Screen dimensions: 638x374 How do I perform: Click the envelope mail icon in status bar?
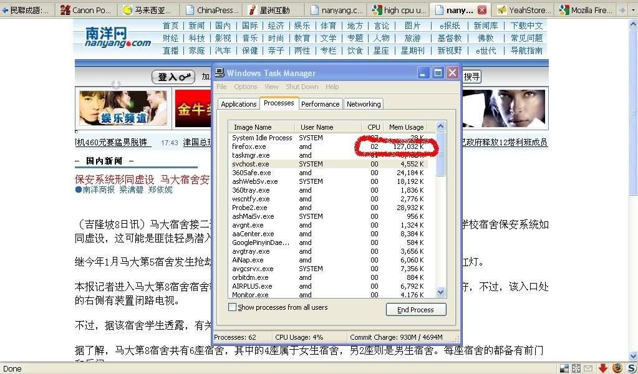[x=589, y=368]
